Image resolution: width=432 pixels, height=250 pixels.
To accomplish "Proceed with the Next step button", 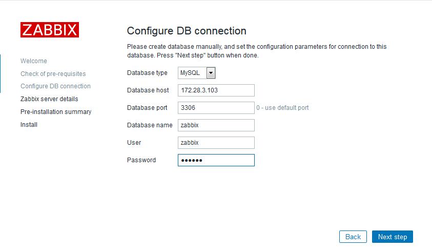I will point(393,237).
